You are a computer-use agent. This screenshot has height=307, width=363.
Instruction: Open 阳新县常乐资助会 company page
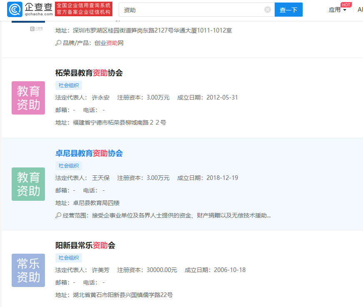[85, 245]
